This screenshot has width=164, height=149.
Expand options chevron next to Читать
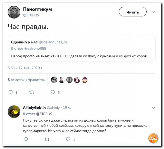click(x=153, y=12)
